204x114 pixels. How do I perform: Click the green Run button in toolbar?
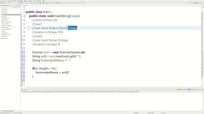(x=40, y=3)
